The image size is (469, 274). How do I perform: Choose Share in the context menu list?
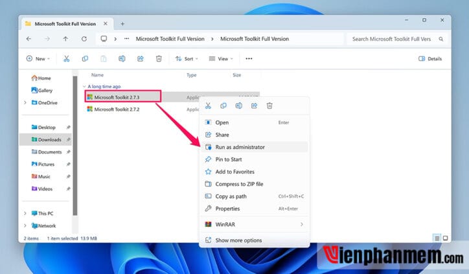point(254,135)
